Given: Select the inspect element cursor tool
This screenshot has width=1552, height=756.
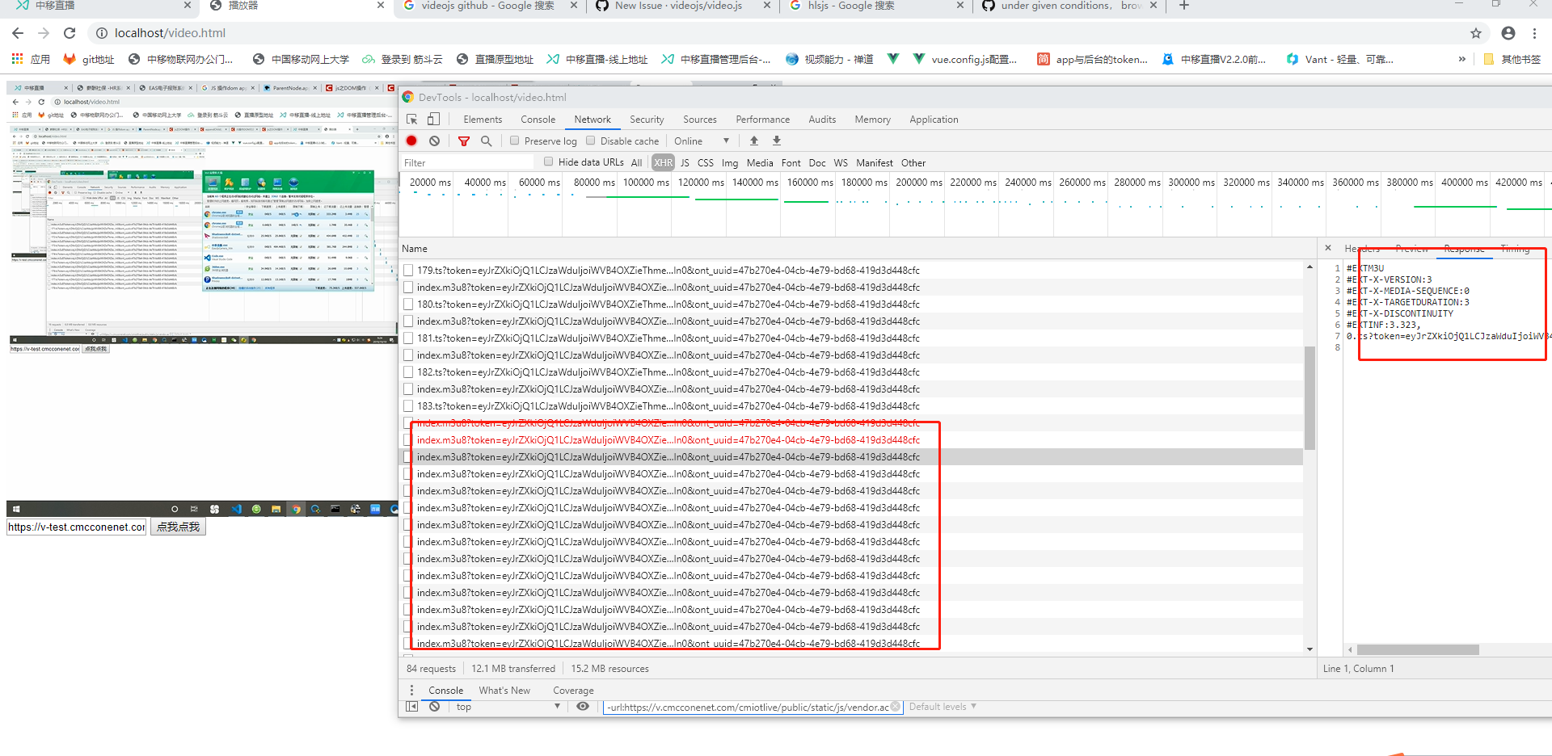Looking at the screenshot, I should pyautogui.click(x=412, y=119).
